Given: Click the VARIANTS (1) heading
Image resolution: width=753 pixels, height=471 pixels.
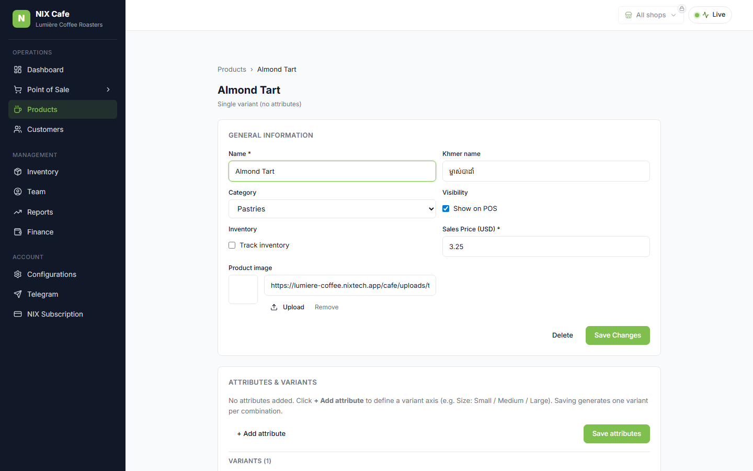Looking at the screenshot, I should (x=250, y=461).
